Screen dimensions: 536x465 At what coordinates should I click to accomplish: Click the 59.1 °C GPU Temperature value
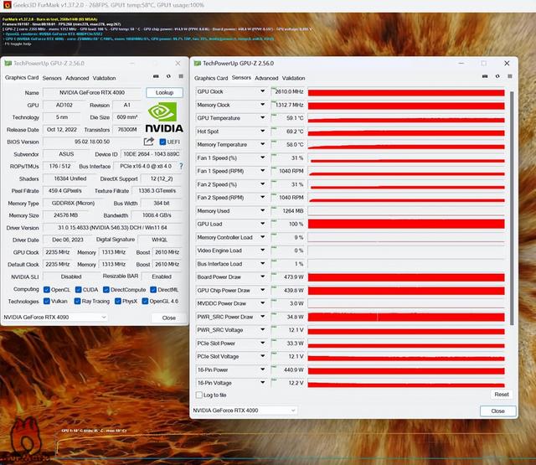(289, 118)
